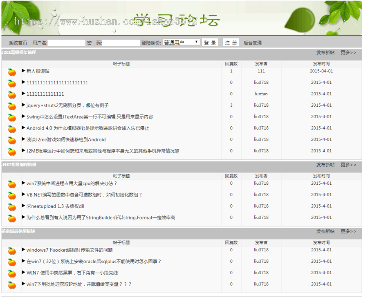The height and width of the screenshot is (300, 368).
Task: Click orange icon beside 批处理获取IP post
Action: (x=12, y=285)
